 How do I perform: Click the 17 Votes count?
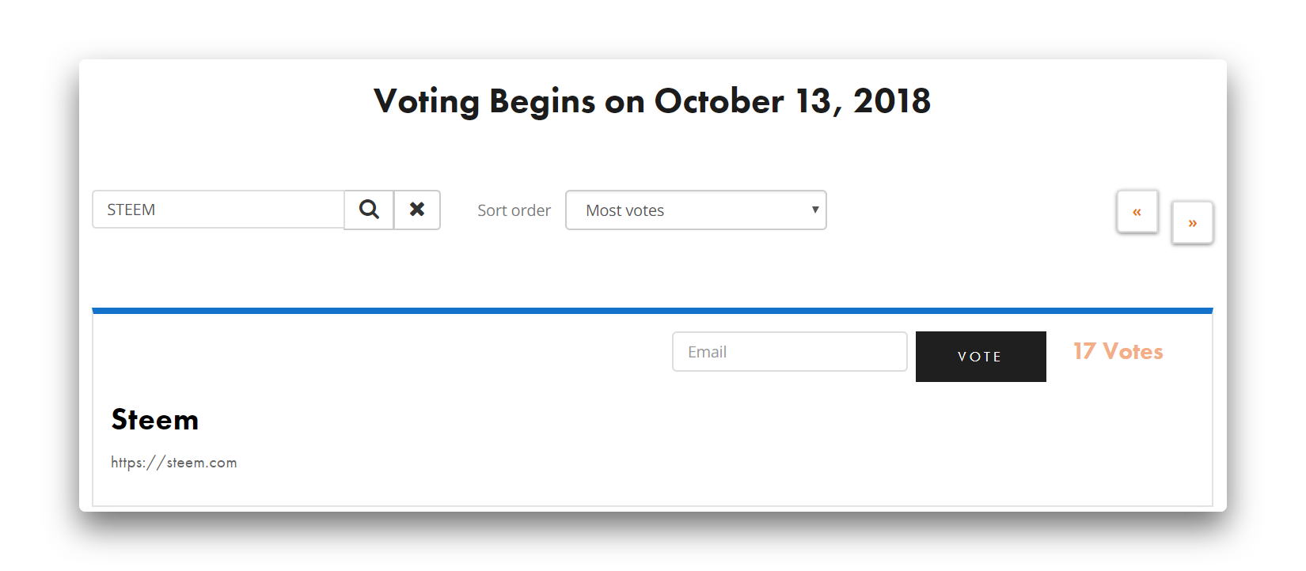point(1118,351)
